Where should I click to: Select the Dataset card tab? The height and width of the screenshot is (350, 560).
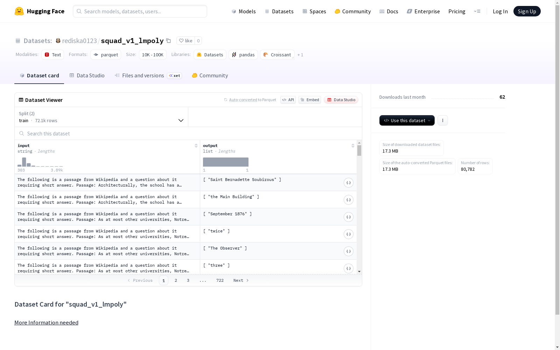39,75
